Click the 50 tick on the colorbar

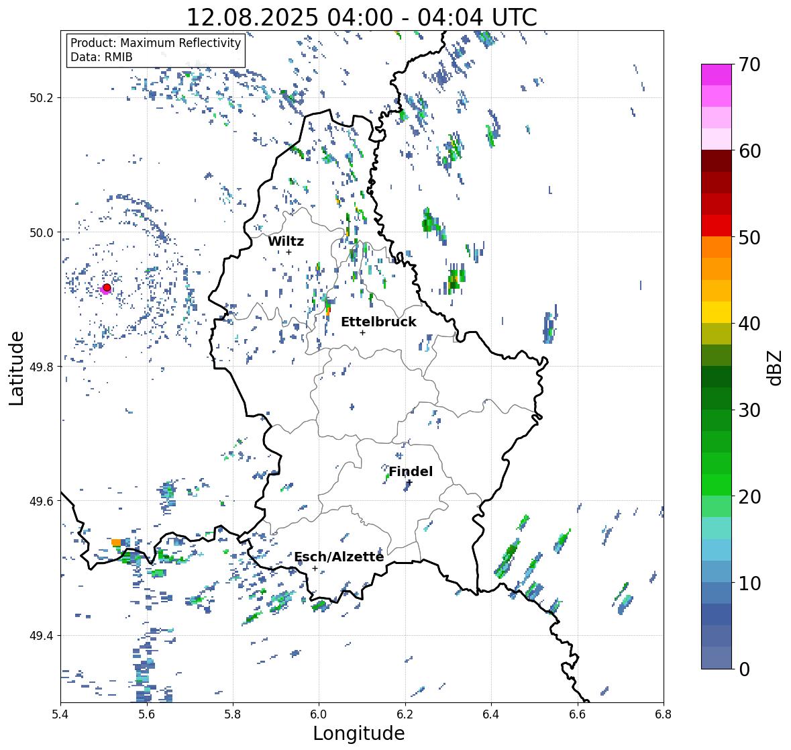pyautogui.click(x=749, y=237)
